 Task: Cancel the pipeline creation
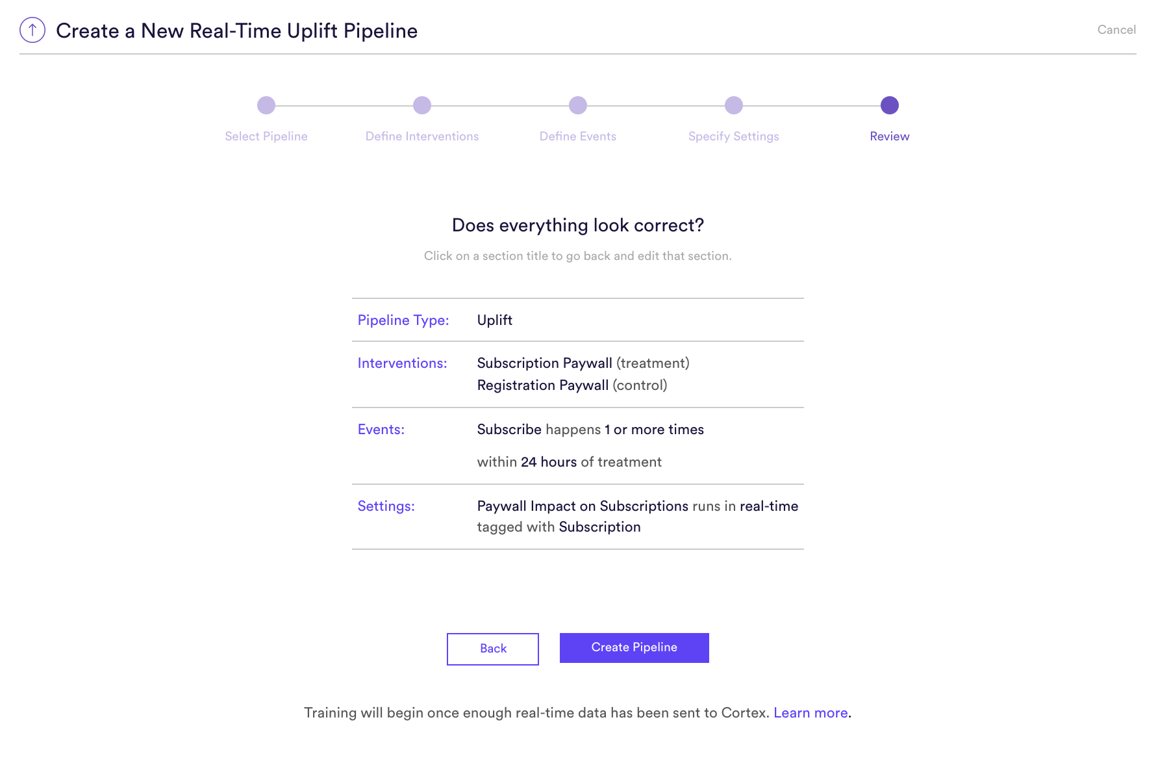[1116, 30]
